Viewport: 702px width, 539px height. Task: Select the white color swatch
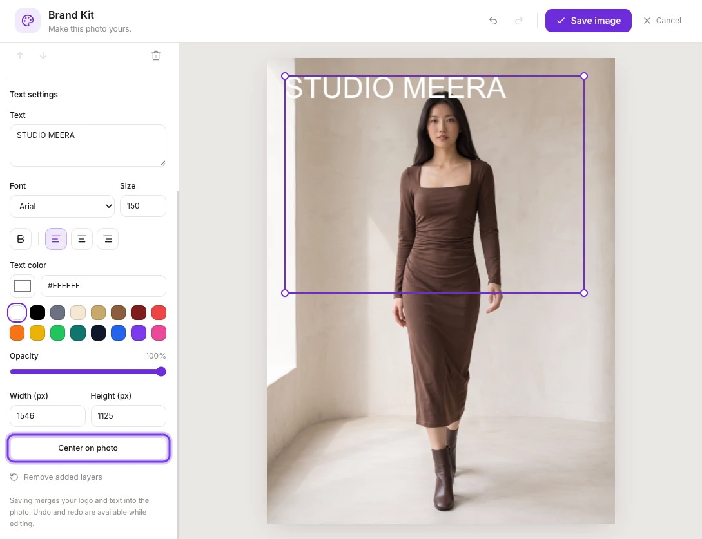[x=17, y=313]
